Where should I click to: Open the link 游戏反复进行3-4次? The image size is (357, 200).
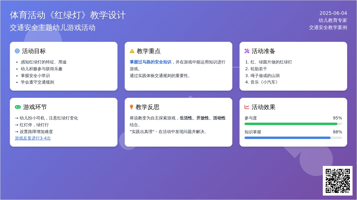pyautogui.click(x=33, y=138)
